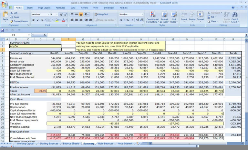Click the Office Button logo
This screenshot has width=248, height=150.
tap(4, 4)
